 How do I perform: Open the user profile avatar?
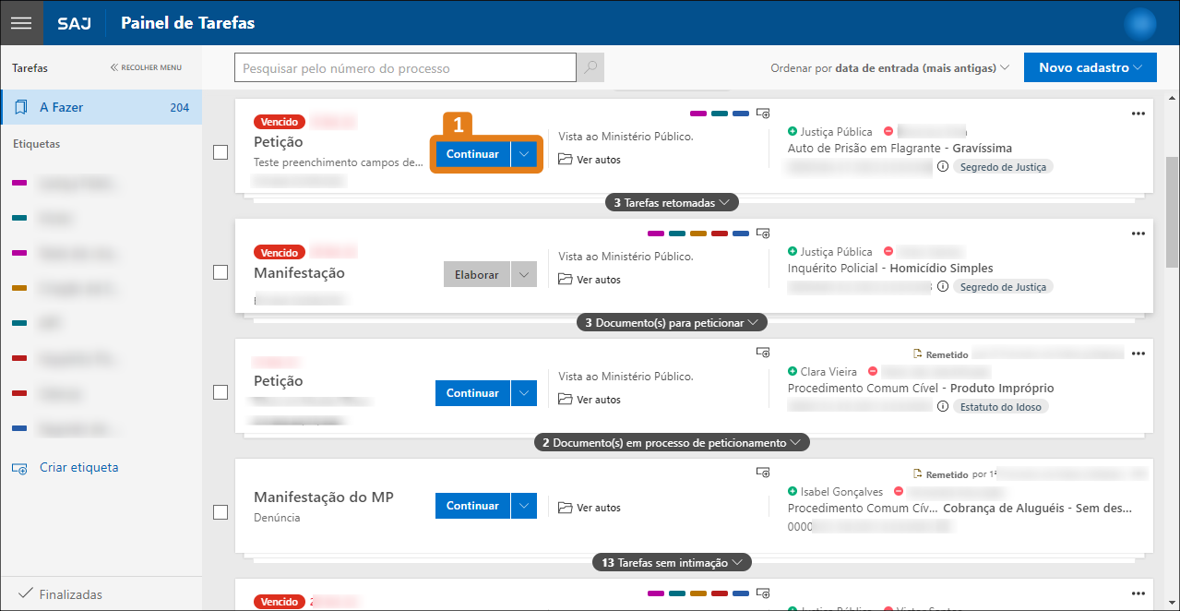tap(1140, 23)
